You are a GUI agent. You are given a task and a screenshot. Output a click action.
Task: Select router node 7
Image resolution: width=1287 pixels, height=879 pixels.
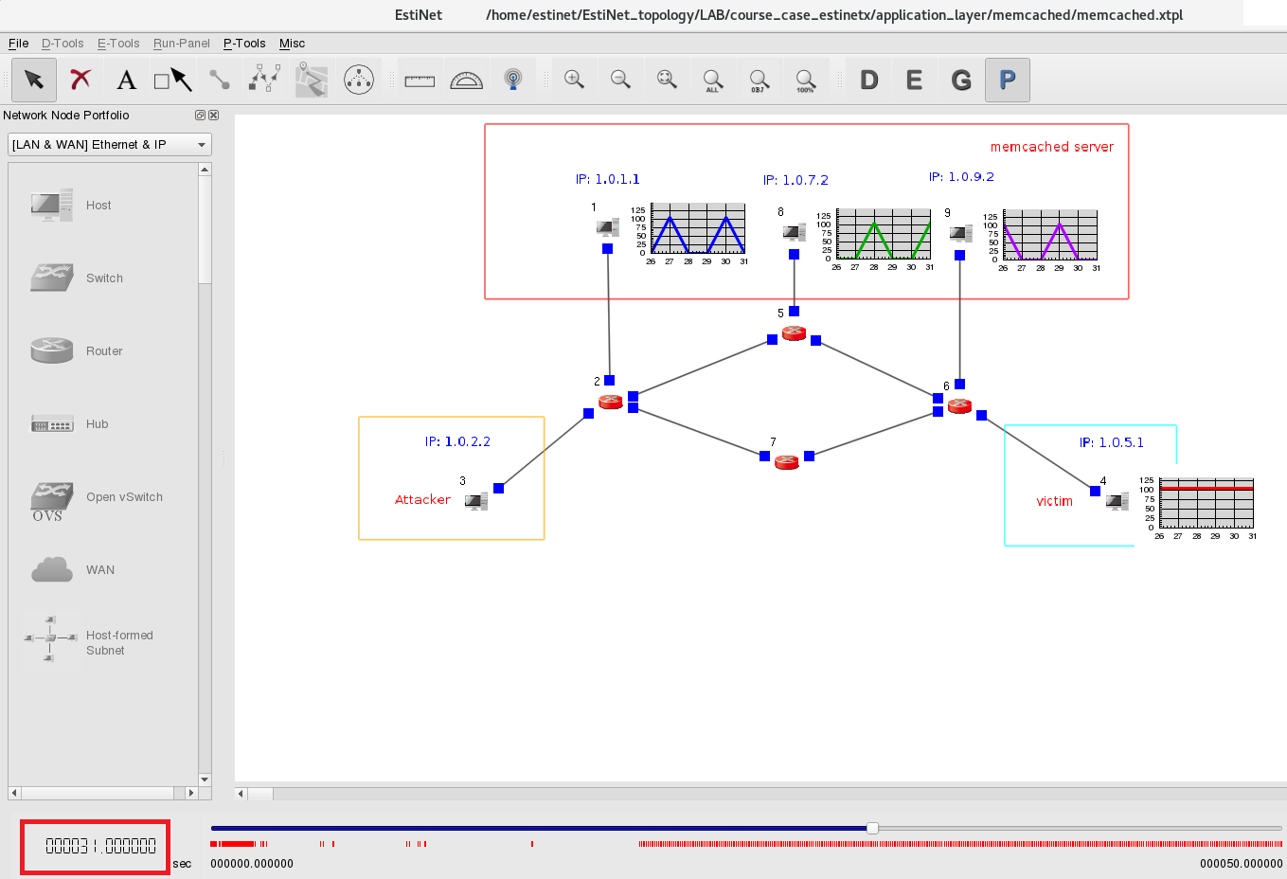coord(787,462)
